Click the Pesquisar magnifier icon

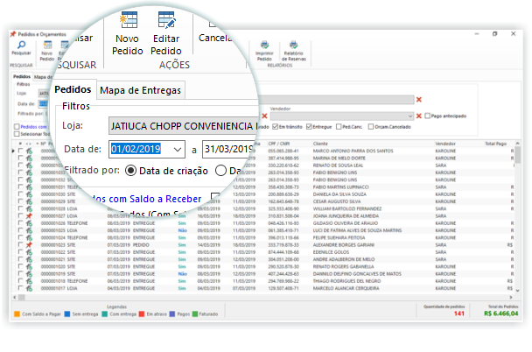21,45
